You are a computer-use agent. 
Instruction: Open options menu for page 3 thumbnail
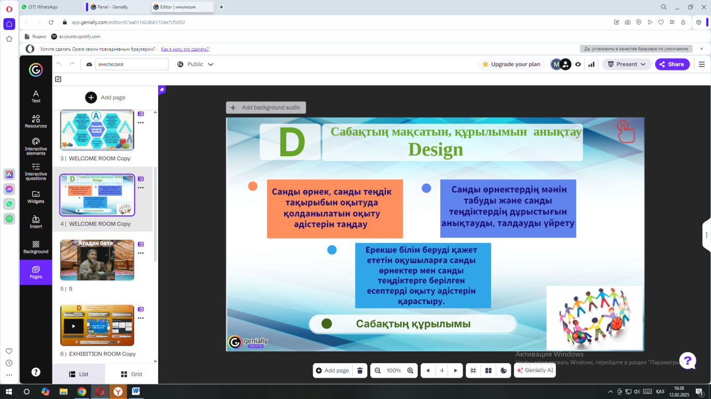(x=141, y=123)
